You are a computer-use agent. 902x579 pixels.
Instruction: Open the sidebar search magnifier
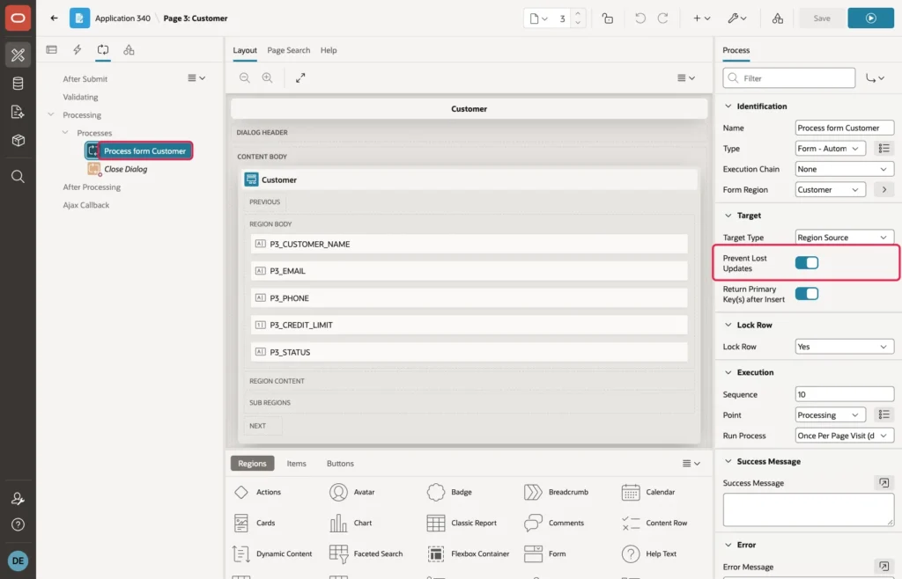[x=18, y=176]
